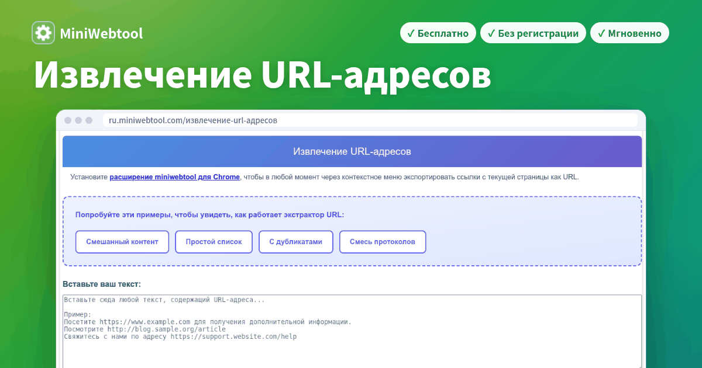Click the second browser window dot

point(78,120)
